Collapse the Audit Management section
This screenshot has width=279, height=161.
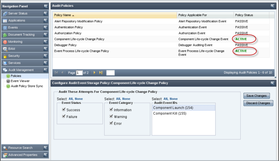tap(46, 70)
